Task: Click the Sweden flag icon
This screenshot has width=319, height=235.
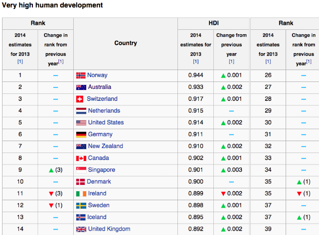Action: click(81, 206)
